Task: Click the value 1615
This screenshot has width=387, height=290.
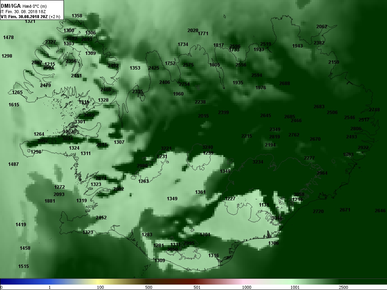Action: [14, 104]
